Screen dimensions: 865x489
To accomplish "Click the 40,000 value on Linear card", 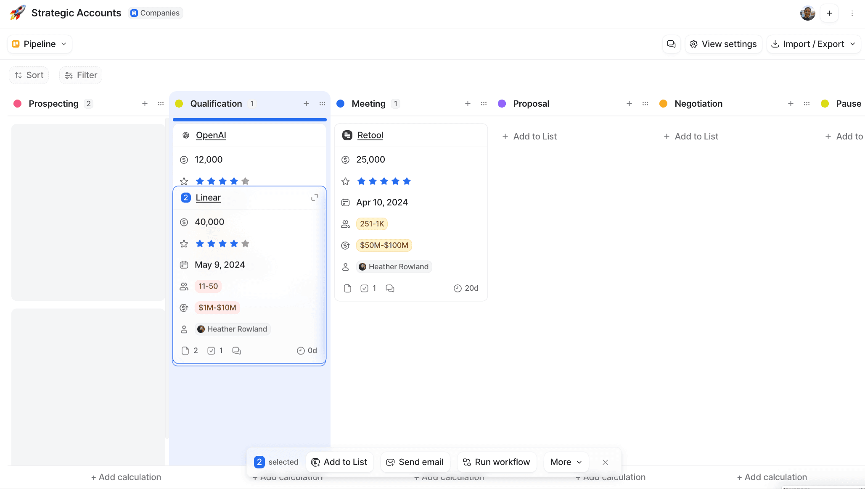I will point(209,222).
